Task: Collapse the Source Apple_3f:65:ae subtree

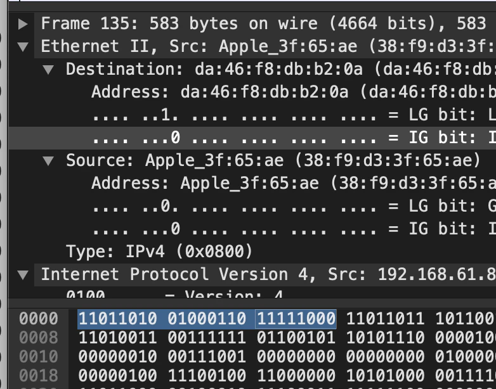Action: tap(48, 161)
